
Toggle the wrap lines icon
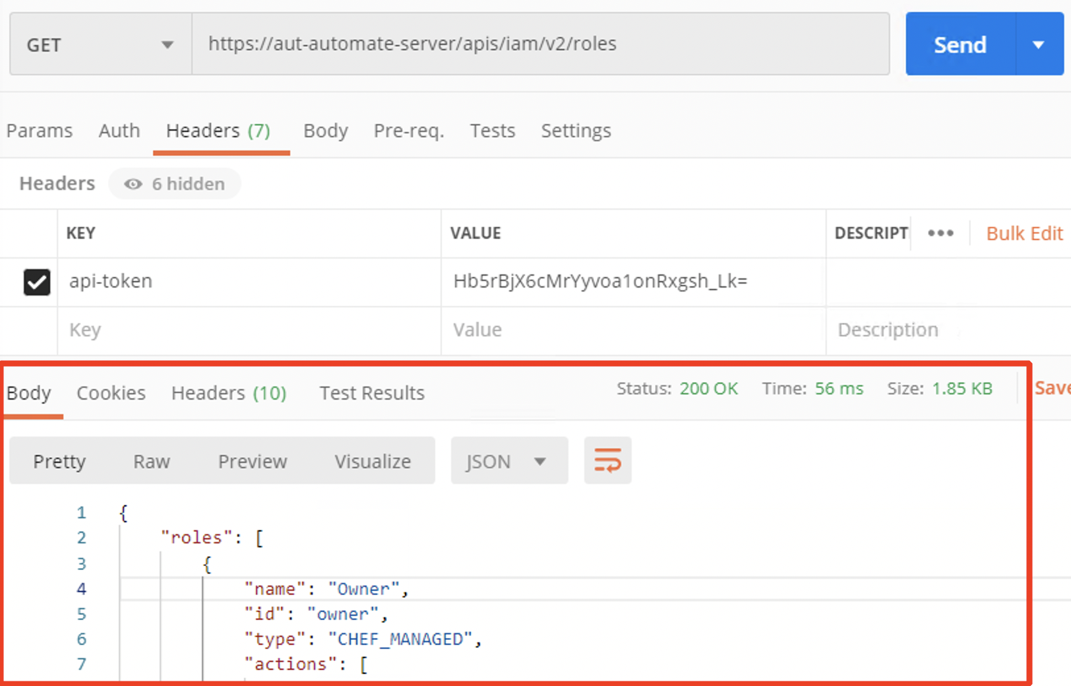click(607, 460)
